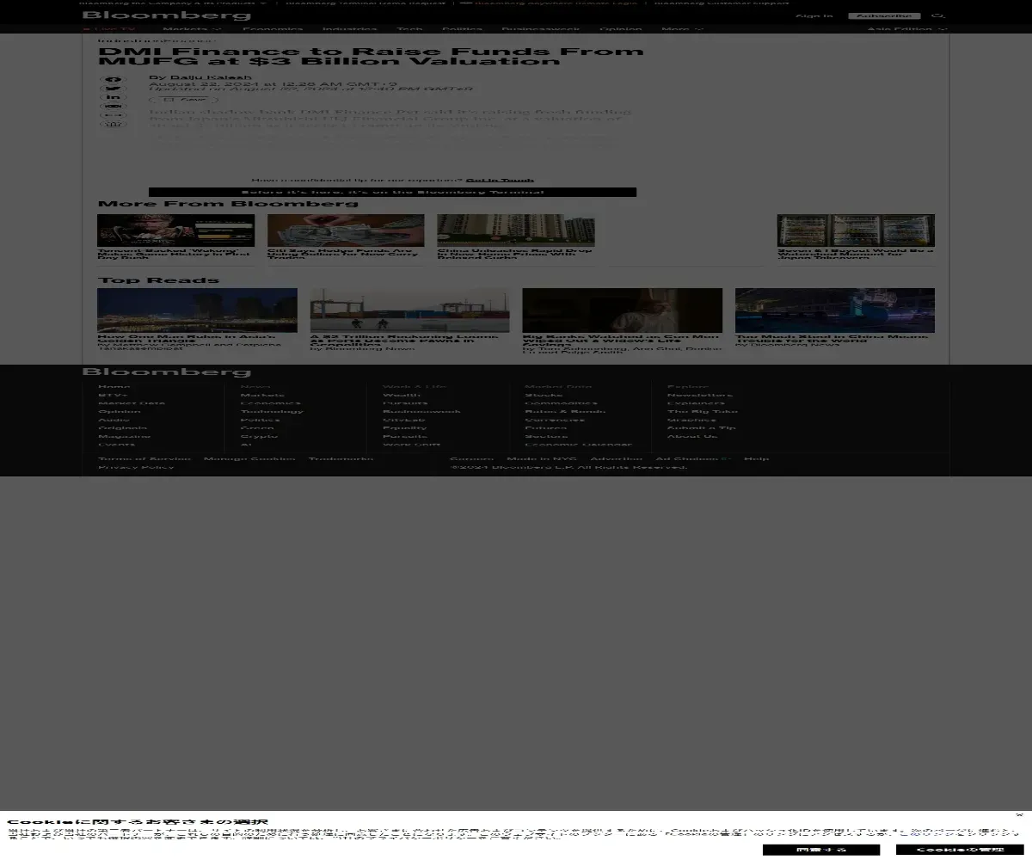Screen dimensions: 1032x860
Task: Click footer Home link
Action: click(x=114, y=387)
